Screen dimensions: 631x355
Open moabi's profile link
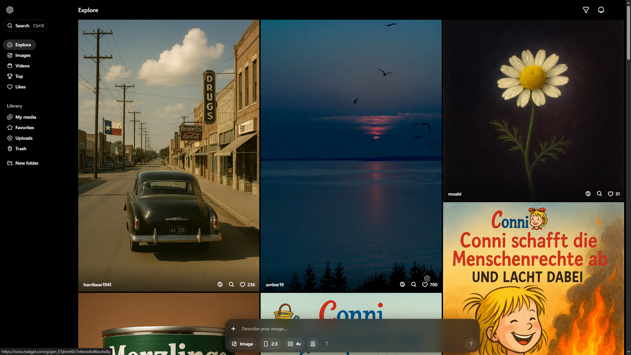(455, 194)
